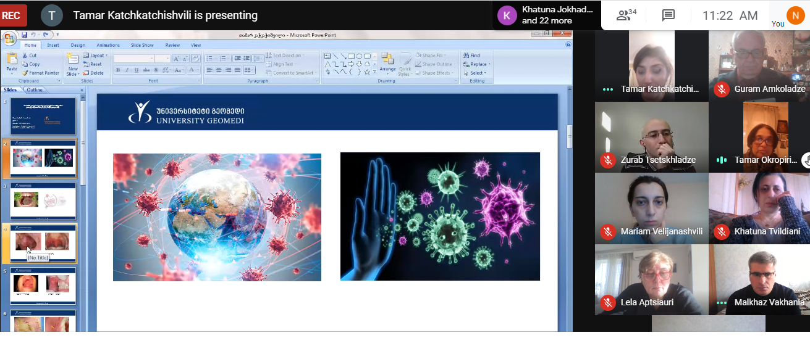Click the REC recording indicator
Screen dimensions: 810x338
(14, 15)
